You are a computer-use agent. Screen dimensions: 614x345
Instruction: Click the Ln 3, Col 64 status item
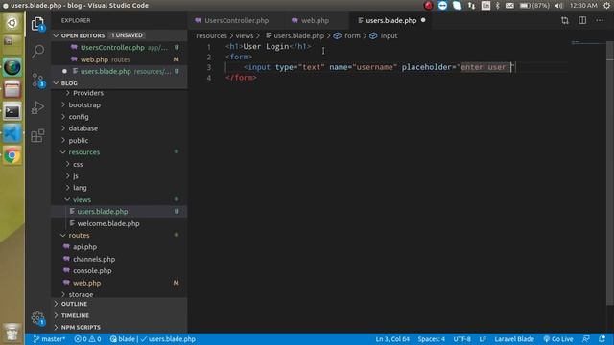click(392, 339)
